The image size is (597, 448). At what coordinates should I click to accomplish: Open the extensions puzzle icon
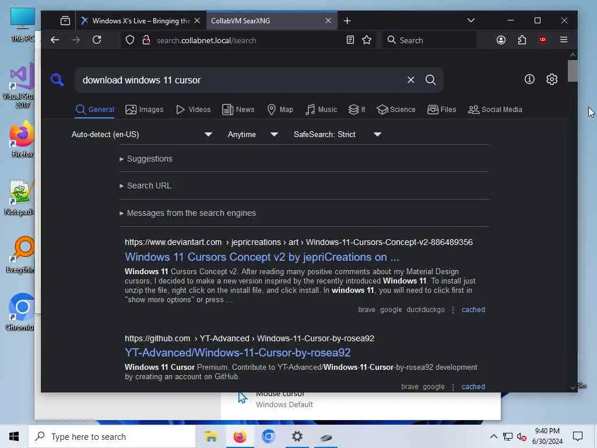pos(522,40)
